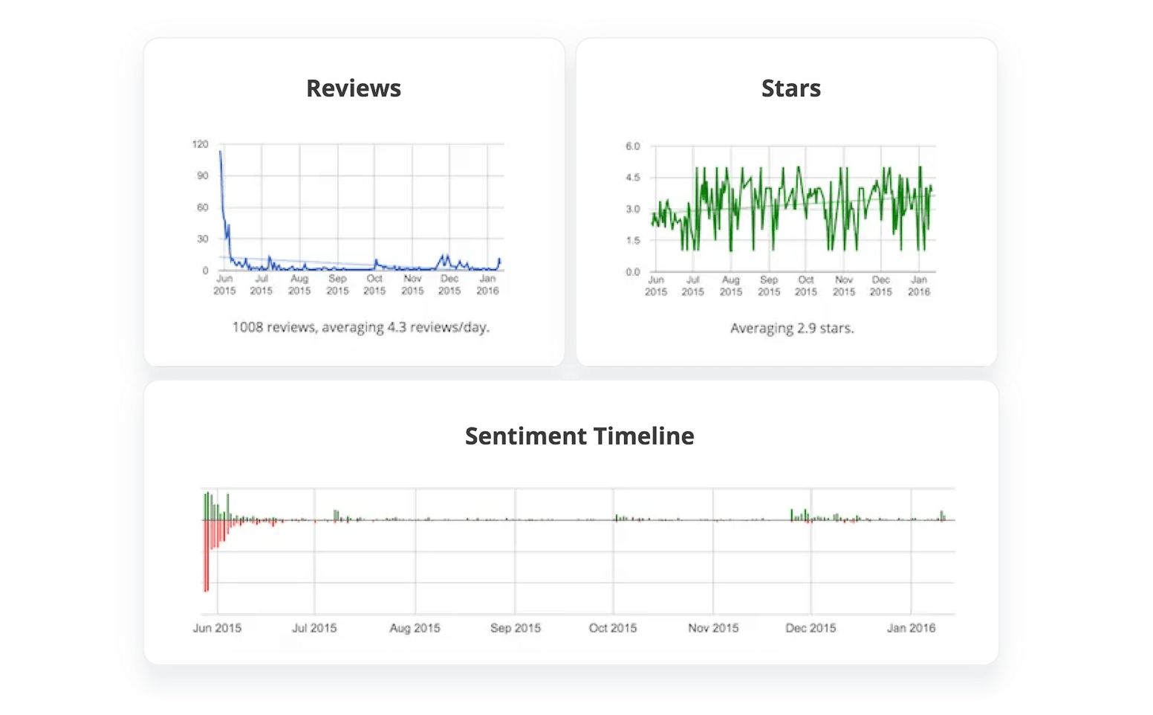Click the Reviews card heading
Viewport: 1153px width, 715px height.
[x=354, y=88]
